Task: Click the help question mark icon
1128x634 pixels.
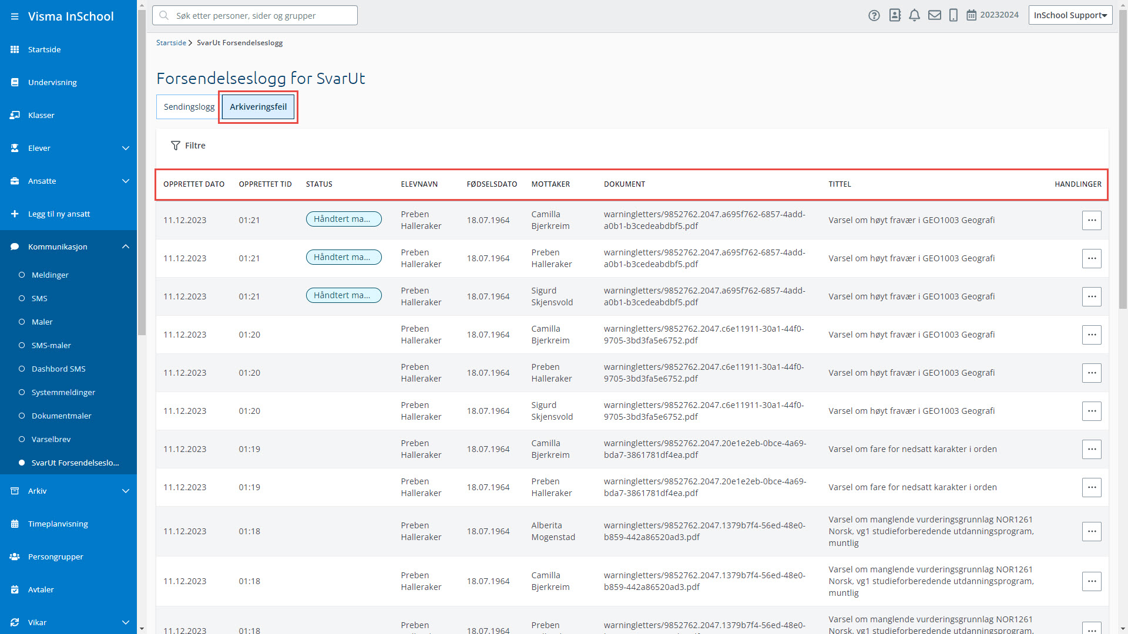Action: (874, 16)
